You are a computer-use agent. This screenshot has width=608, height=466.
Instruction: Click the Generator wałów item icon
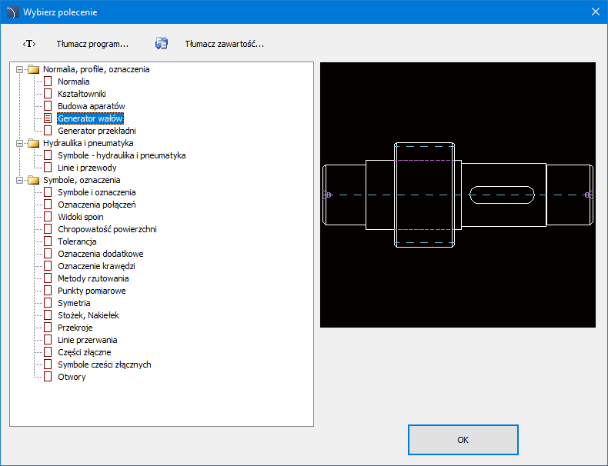click(48, 118)
